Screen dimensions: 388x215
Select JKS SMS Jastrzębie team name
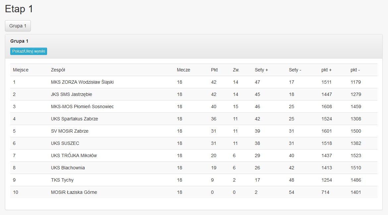(72, 94)
